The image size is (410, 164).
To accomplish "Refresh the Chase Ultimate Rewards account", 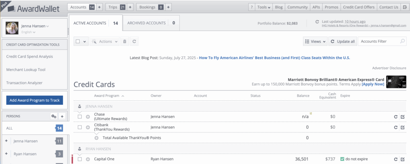I will click(395, 116).
